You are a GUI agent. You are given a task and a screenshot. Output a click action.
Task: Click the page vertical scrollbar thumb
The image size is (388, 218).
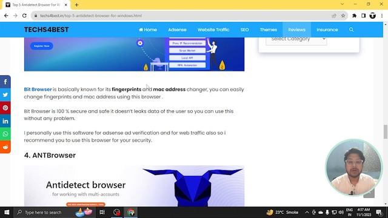[386, 132]
